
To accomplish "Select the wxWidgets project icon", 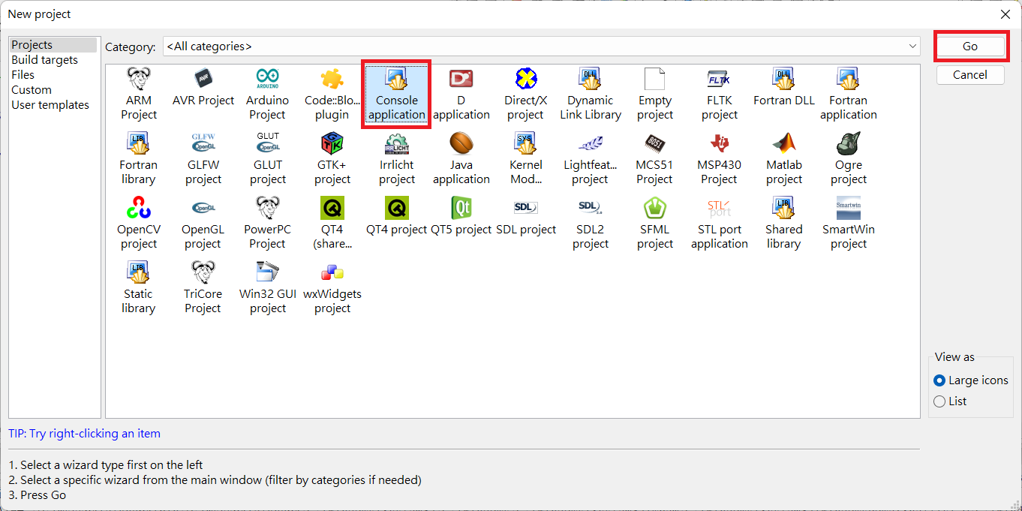I will (332, 273).
